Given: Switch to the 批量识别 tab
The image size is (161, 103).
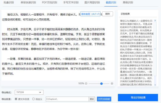Looking at the screenshot, I should [x=9, y=3].
